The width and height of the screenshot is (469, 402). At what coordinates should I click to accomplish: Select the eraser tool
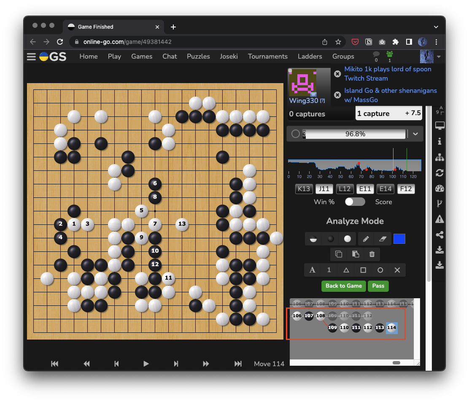(383, 239)
